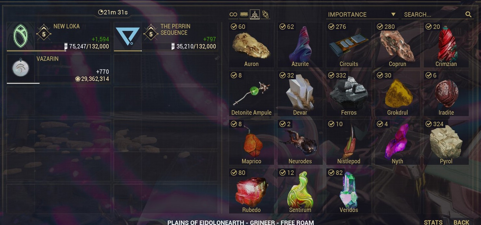Select the Nyth gem thumbnail

pyautogui.click(x=397, y=141)
